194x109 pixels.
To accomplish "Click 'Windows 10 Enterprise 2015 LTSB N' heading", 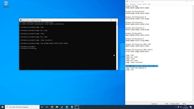I will 139,50.
